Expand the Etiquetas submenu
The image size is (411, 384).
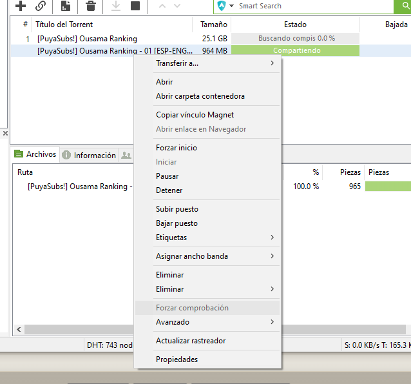tap(207, 237)
